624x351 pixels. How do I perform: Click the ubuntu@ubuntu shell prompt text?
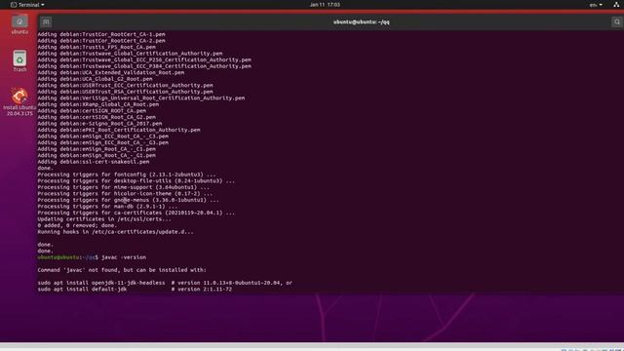click(67, 257)
